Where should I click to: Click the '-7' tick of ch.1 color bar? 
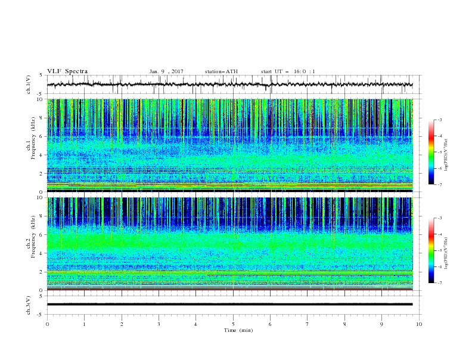pyautogui.click(x=439, y=184)
